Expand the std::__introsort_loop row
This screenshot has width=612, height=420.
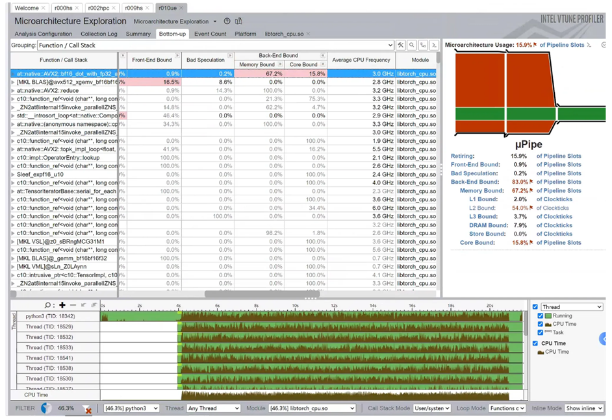coord(13,116)
